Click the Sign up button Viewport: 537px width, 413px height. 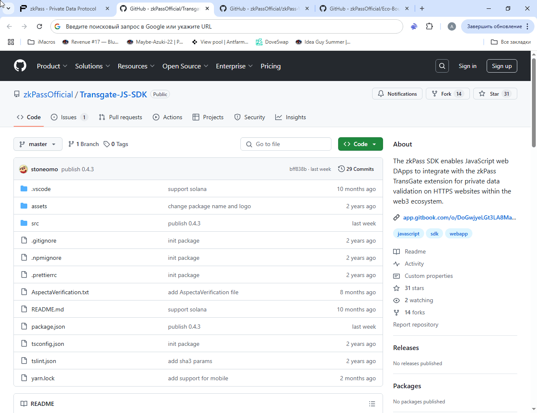click(x=502, y=66)
